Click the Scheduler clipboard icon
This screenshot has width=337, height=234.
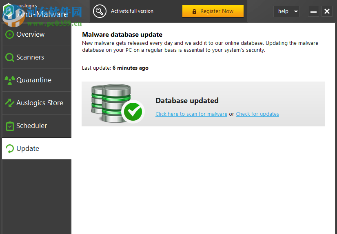(10, 126)
